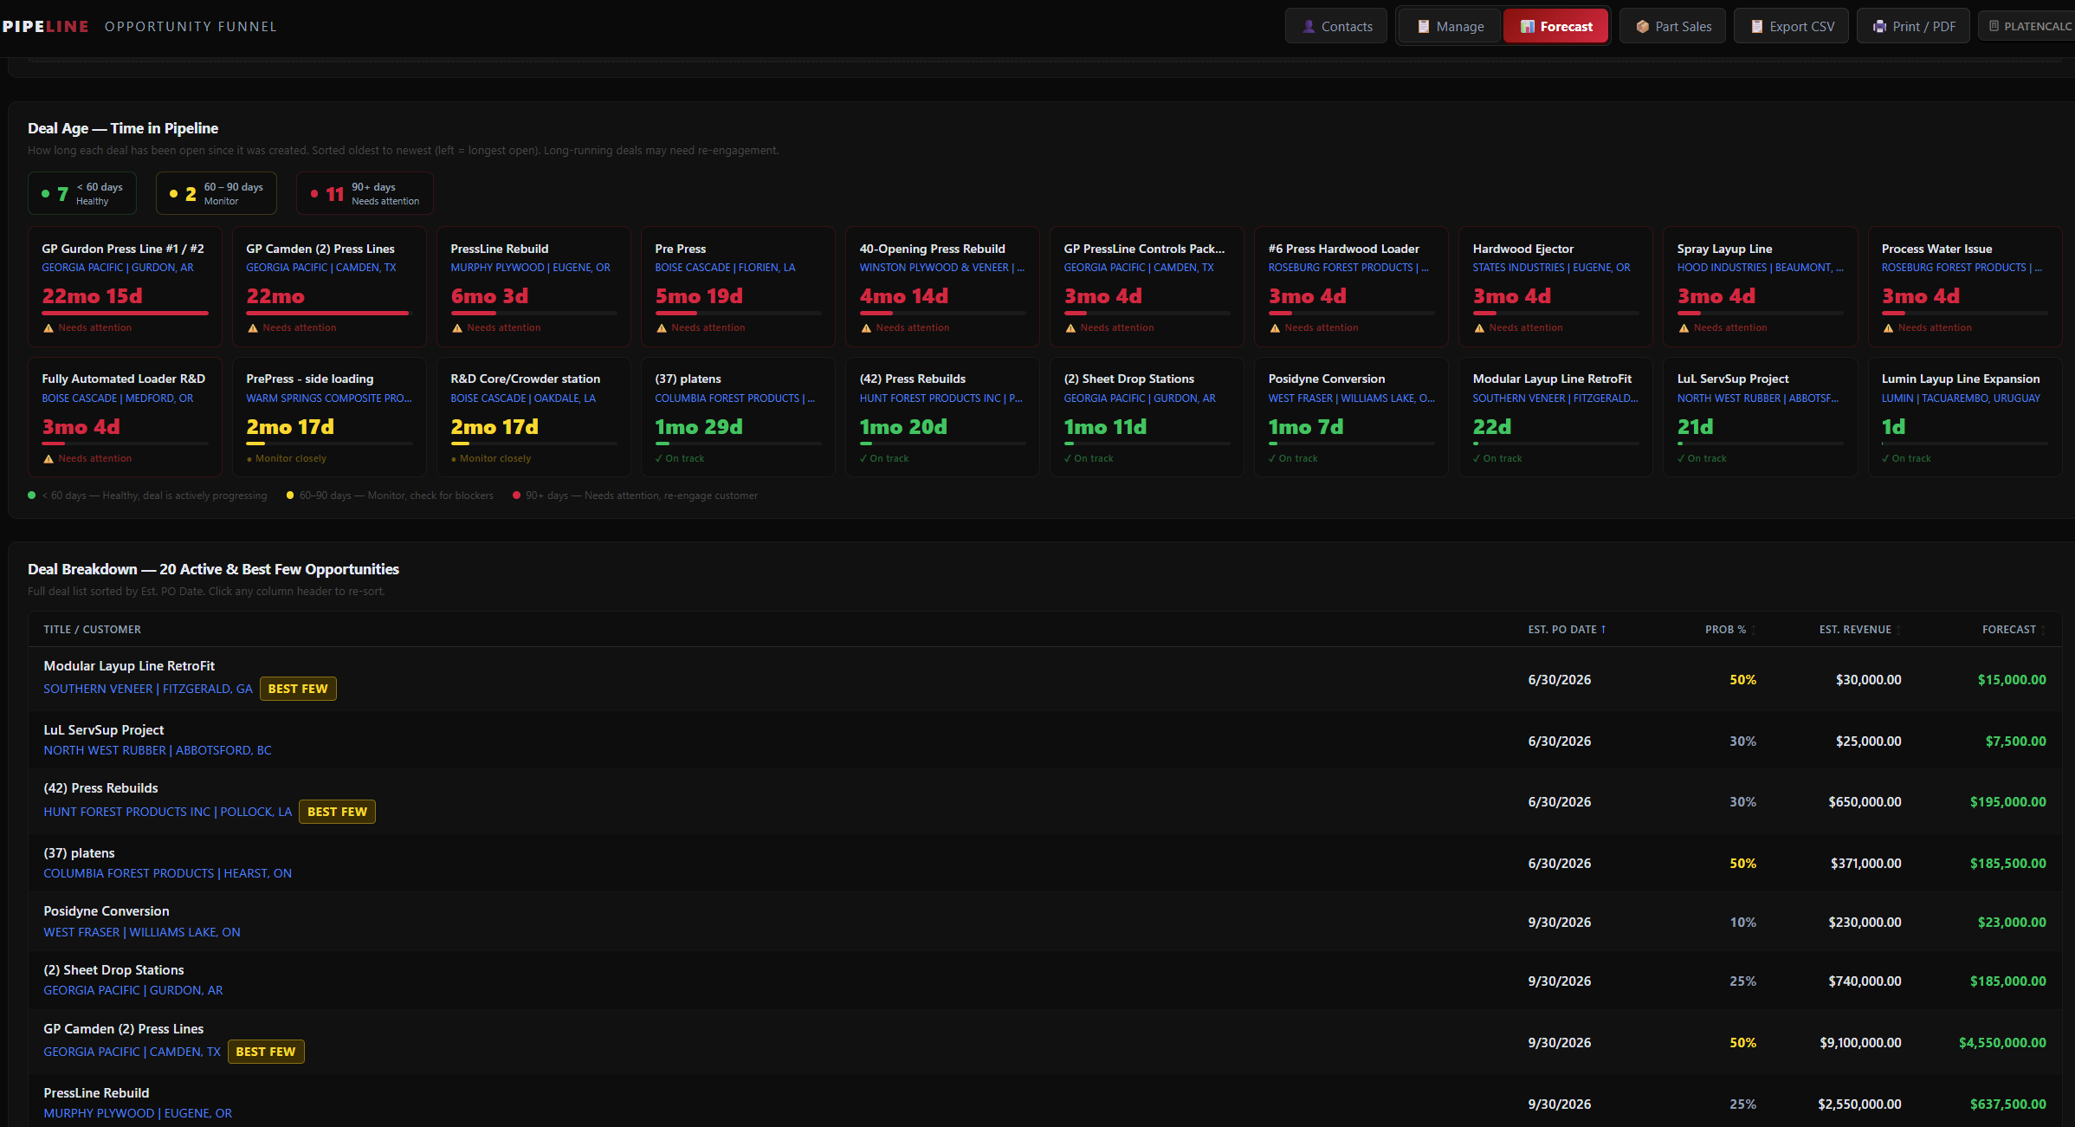Click the Print / PDF printer icon
The width and height of the screenshot is (2075, 1127).
[x=1880, y=27]
